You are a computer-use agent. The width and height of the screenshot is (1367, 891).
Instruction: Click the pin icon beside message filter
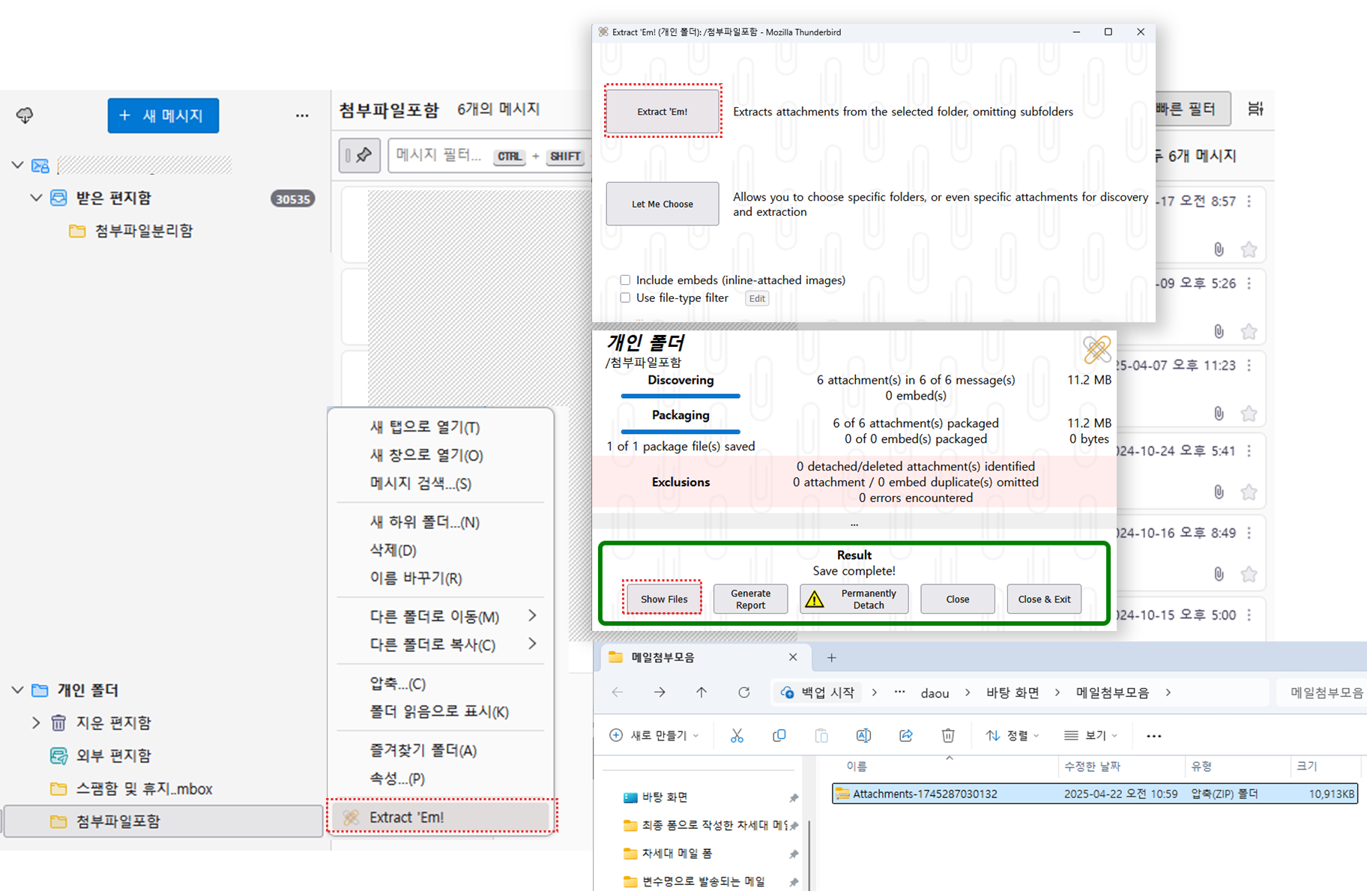coord(360,156)
